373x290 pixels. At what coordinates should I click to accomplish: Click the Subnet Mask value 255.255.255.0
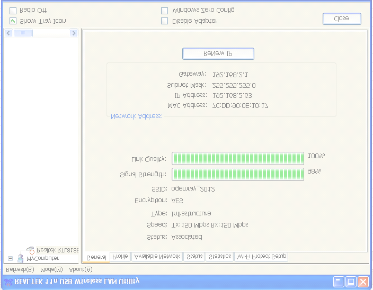[234, 85]
